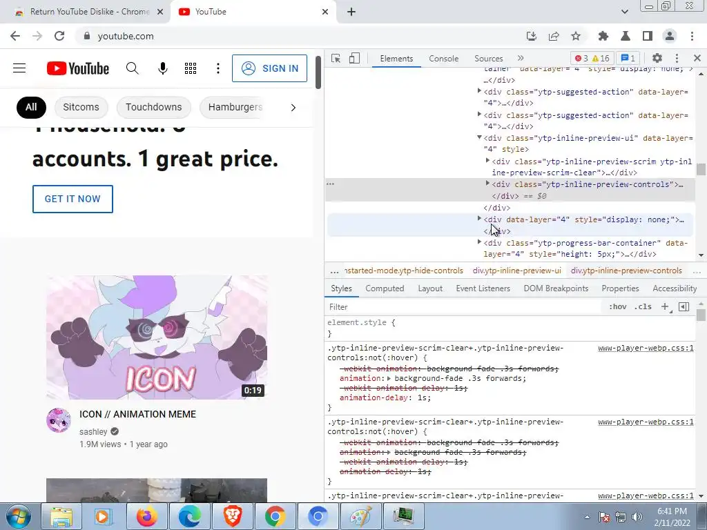Expand the animation background-fade shorthand triangle

click(389, 379)
